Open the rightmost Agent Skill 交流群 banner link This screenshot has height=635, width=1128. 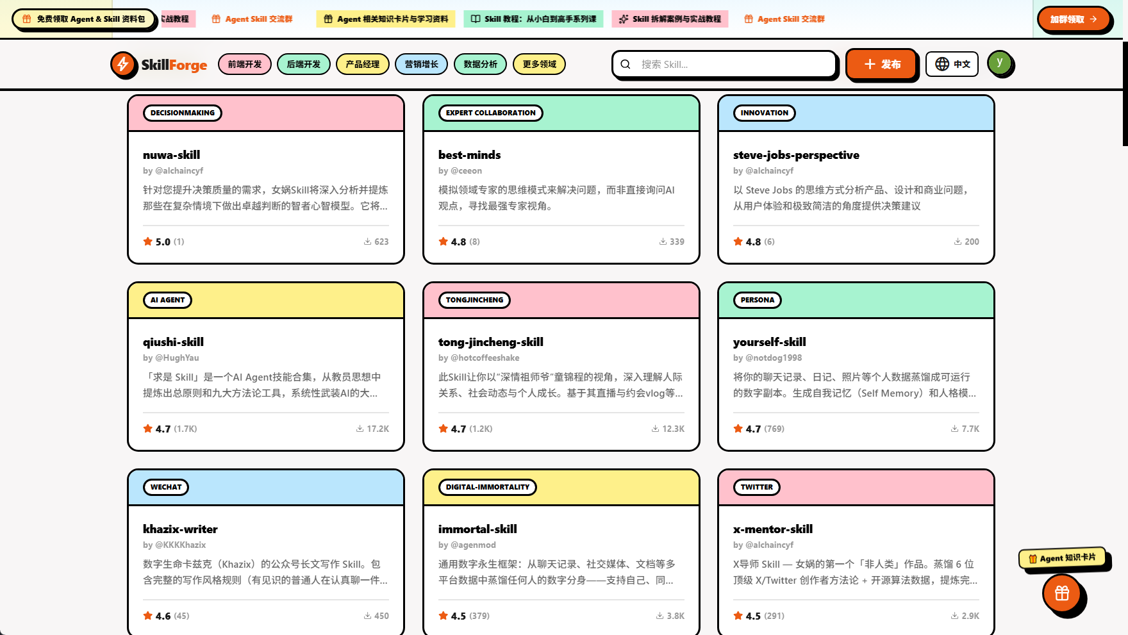click(784, 19)
